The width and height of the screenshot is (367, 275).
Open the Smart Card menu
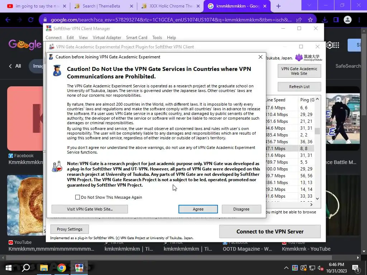[x=137, y=37]
